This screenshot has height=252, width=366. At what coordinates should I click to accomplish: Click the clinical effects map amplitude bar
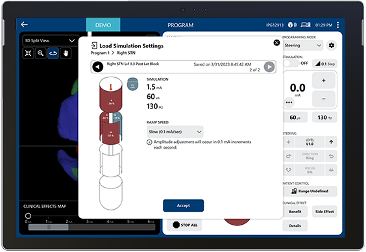(91, 227)
